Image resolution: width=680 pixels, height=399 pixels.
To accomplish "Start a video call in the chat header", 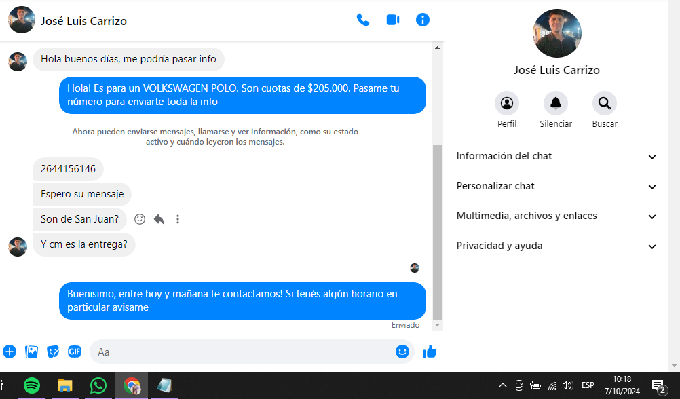I will [393, 20].
